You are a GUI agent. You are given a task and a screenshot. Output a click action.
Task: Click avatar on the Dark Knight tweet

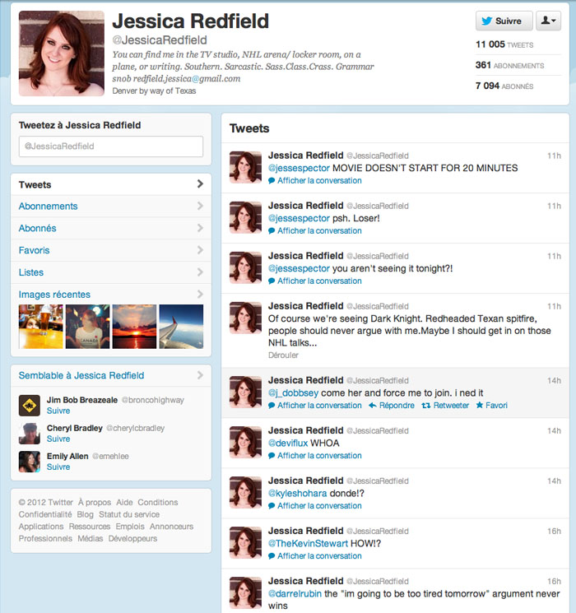click(x=245, y=318)
